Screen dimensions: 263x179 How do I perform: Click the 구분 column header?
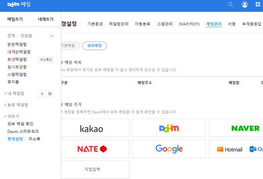point(64,83)
